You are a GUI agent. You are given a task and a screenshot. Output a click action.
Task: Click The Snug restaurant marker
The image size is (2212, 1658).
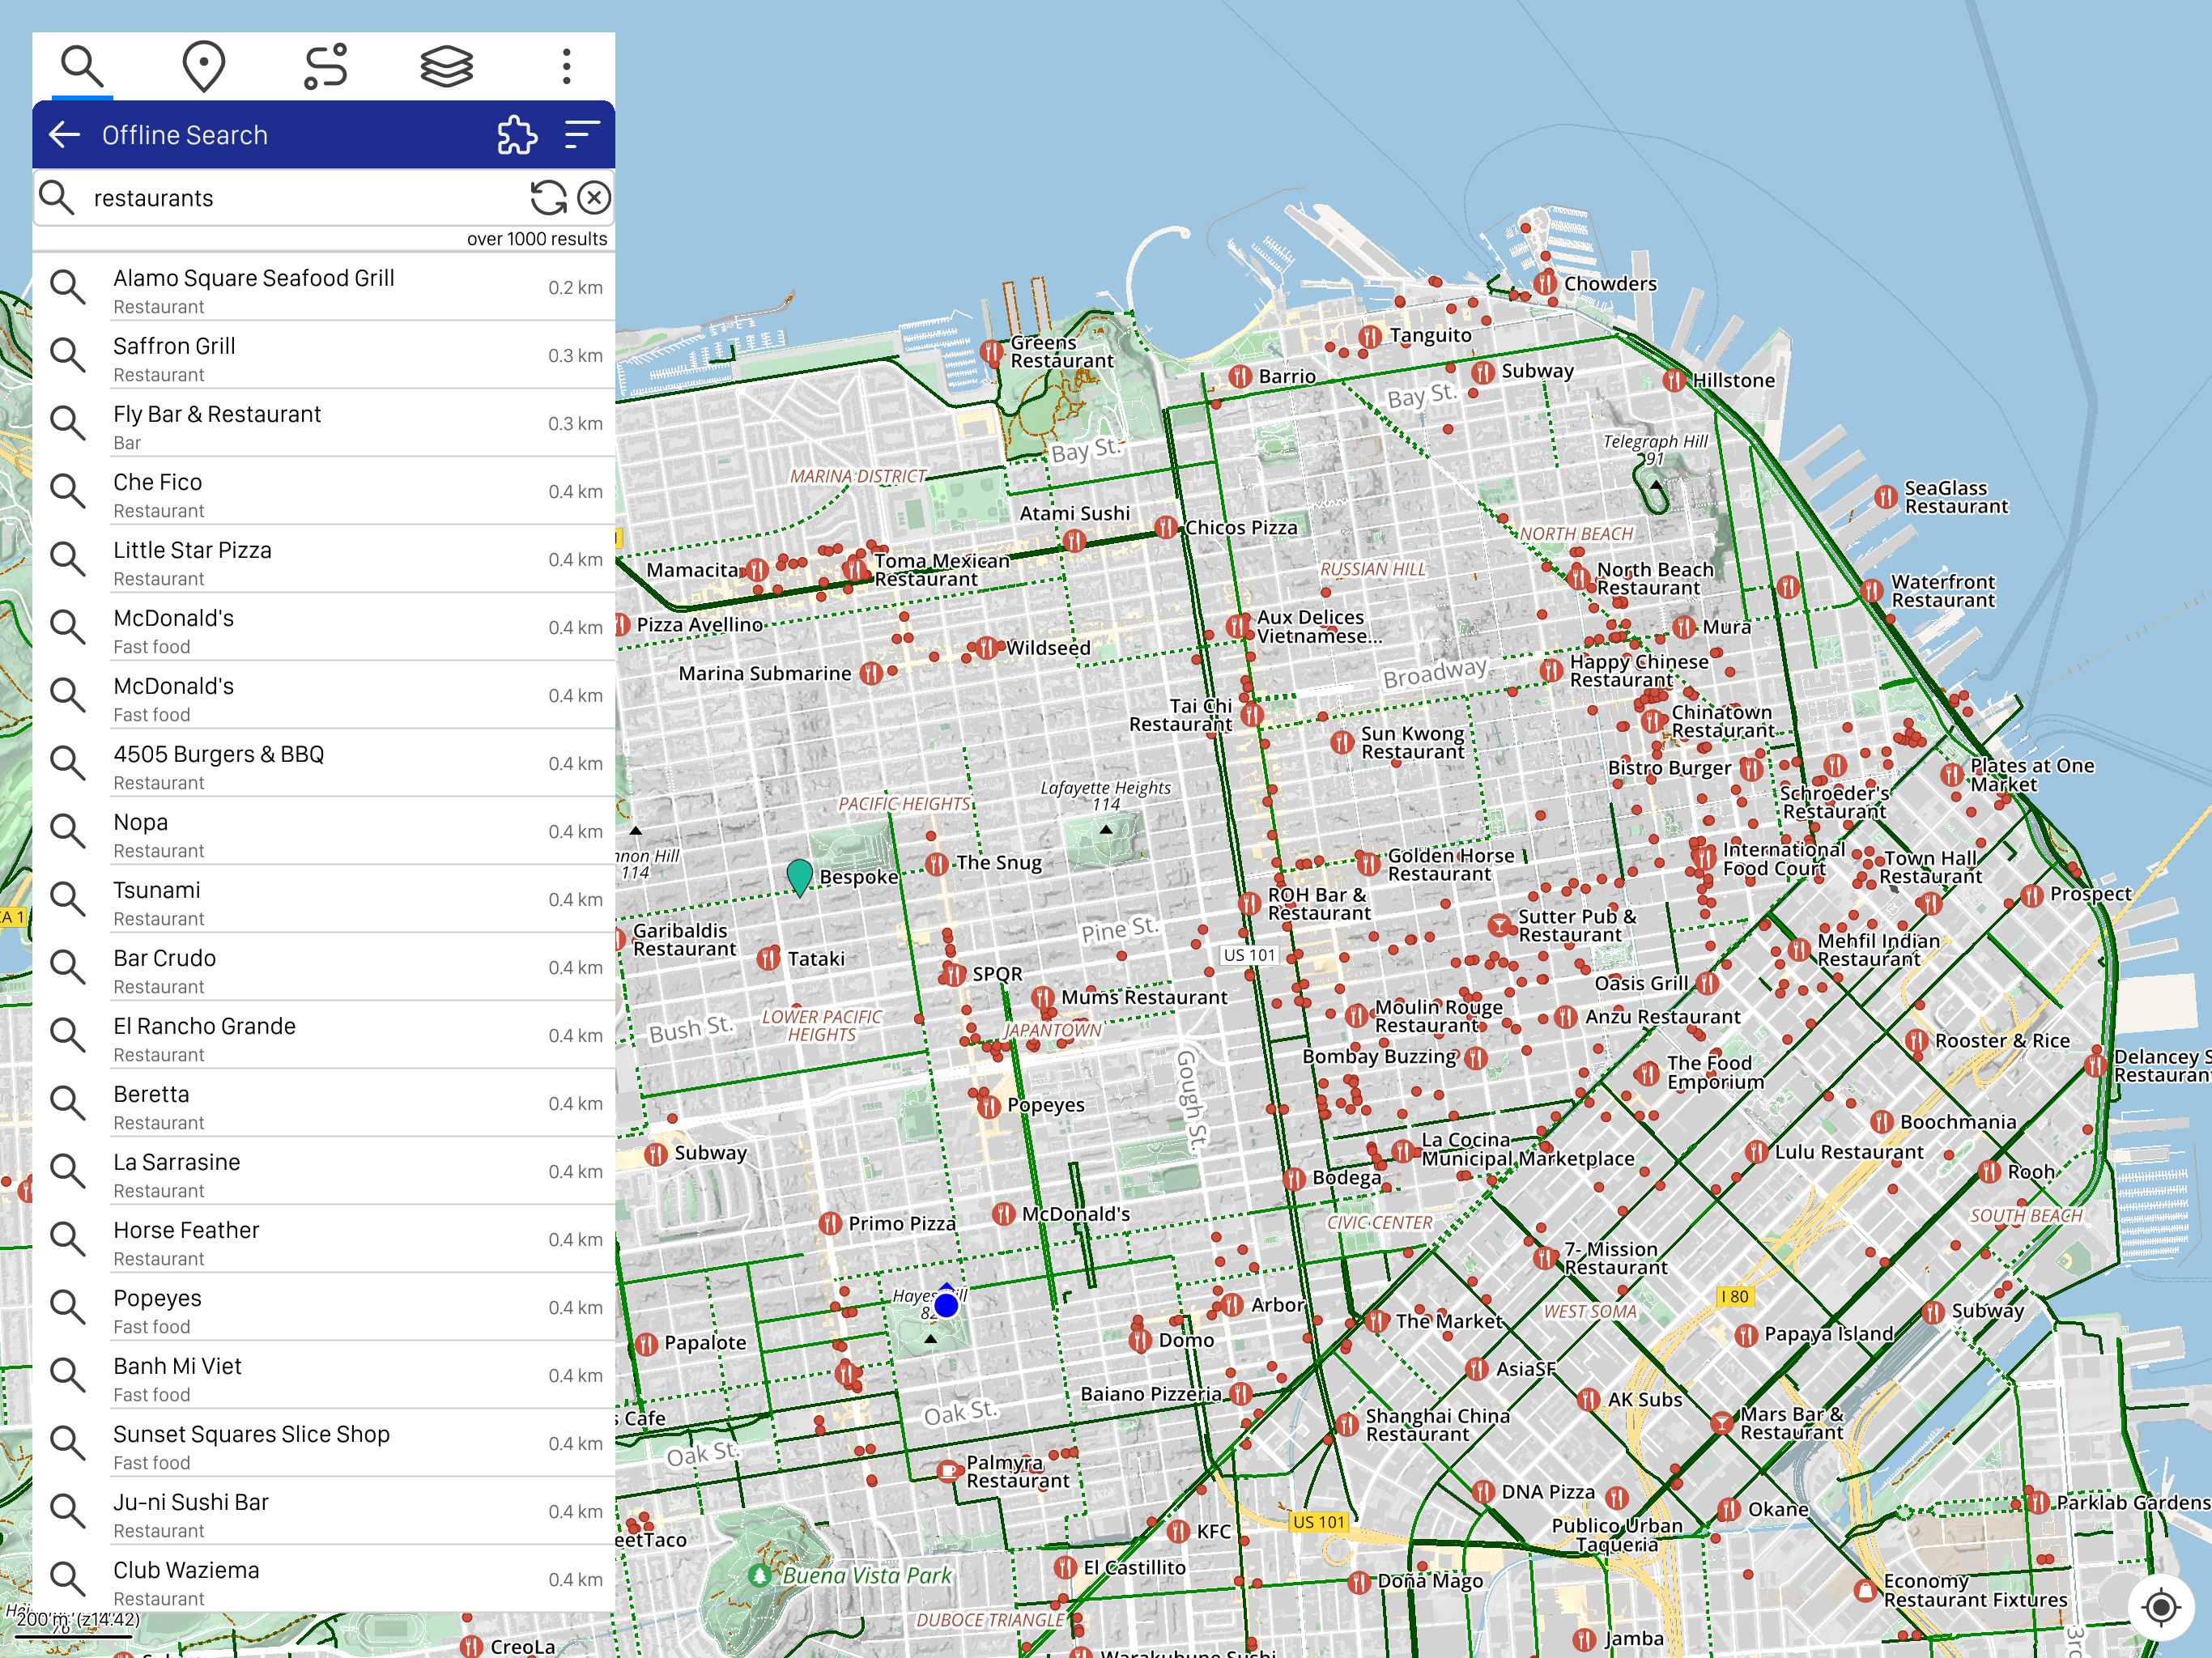937,863
